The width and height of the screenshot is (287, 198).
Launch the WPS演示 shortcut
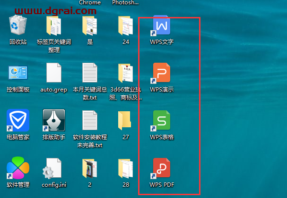[161, 73]
